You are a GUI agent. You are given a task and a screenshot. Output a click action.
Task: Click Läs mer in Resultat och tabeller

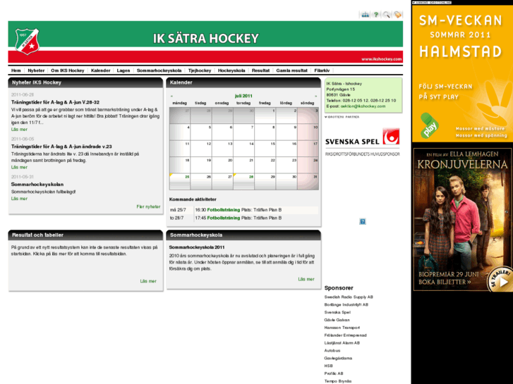pyautogui.click(x=148, y=281)
